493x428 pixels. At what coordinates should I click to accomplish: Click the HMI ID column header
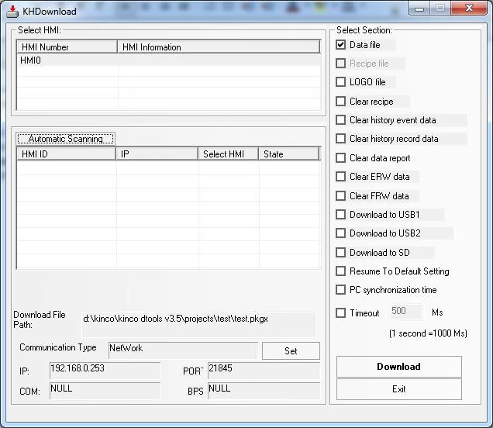pos(66,154)
